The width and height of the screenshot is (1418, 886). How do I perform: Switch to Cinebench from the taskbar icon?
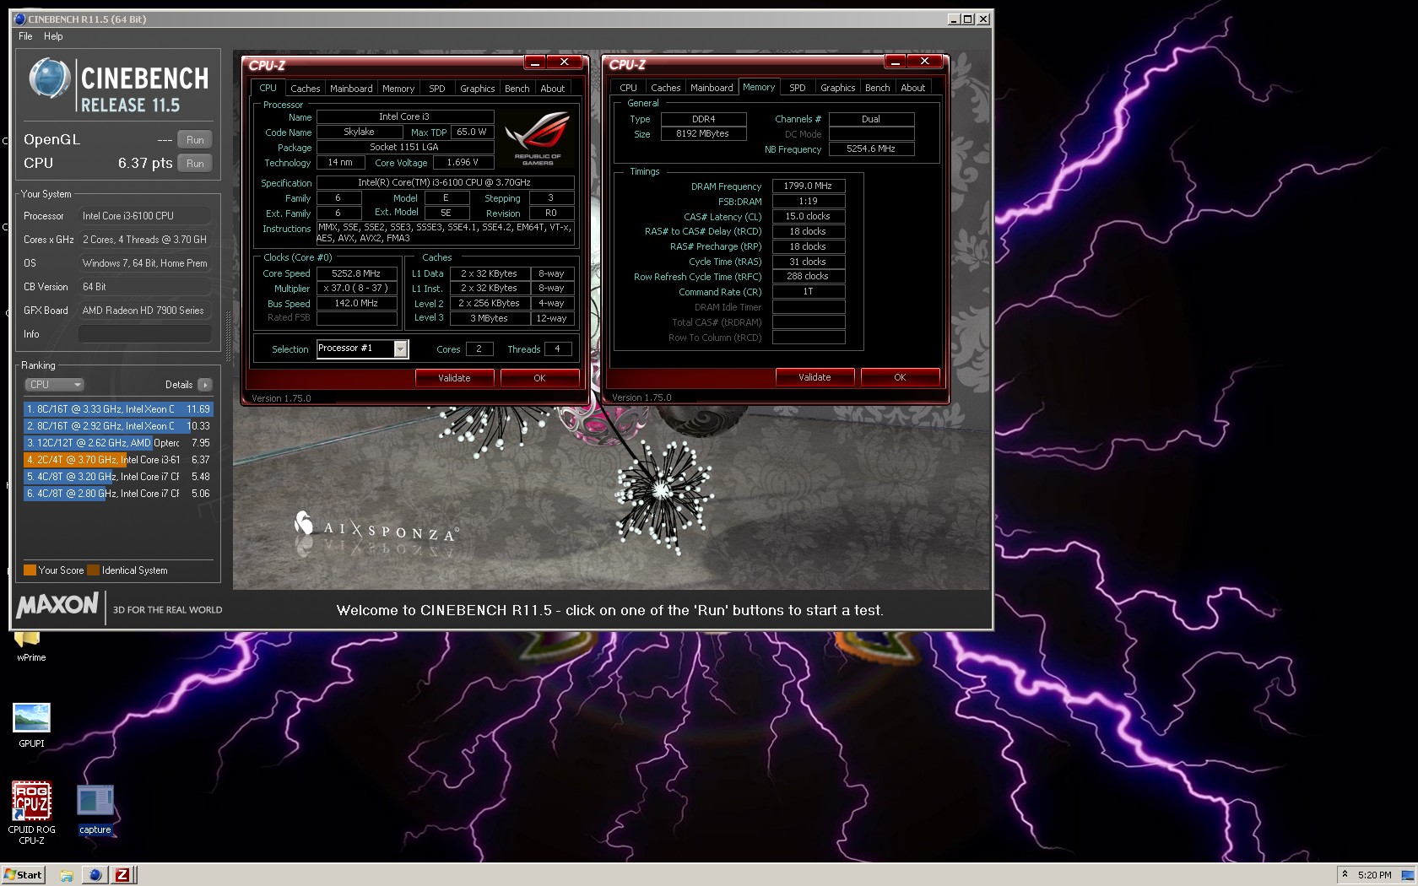tap(95, 875)
